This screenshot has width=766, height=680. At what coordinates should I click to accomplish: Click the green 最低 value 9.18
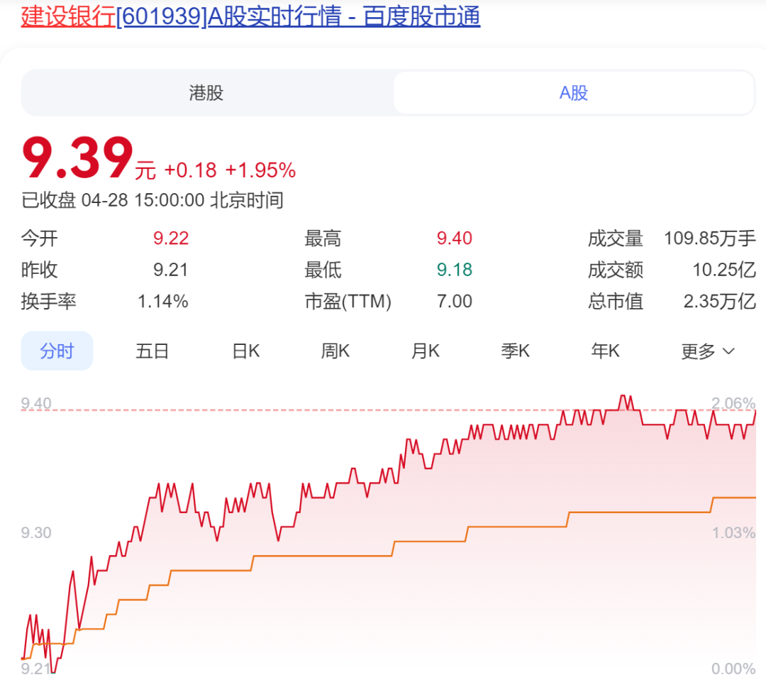[x=454, y=270]
